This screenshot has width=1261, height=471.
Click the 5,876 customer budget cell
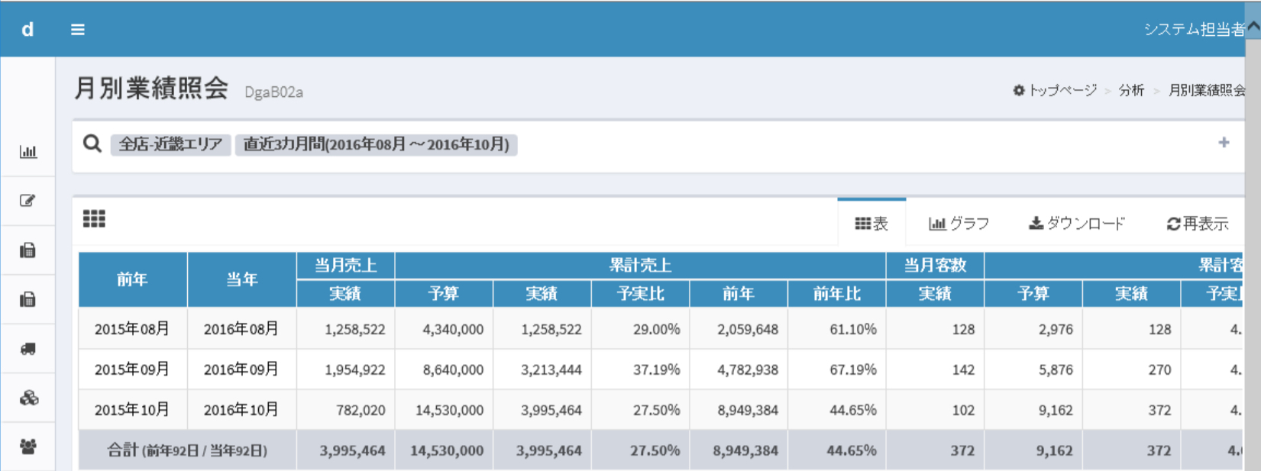point(1033,369)
